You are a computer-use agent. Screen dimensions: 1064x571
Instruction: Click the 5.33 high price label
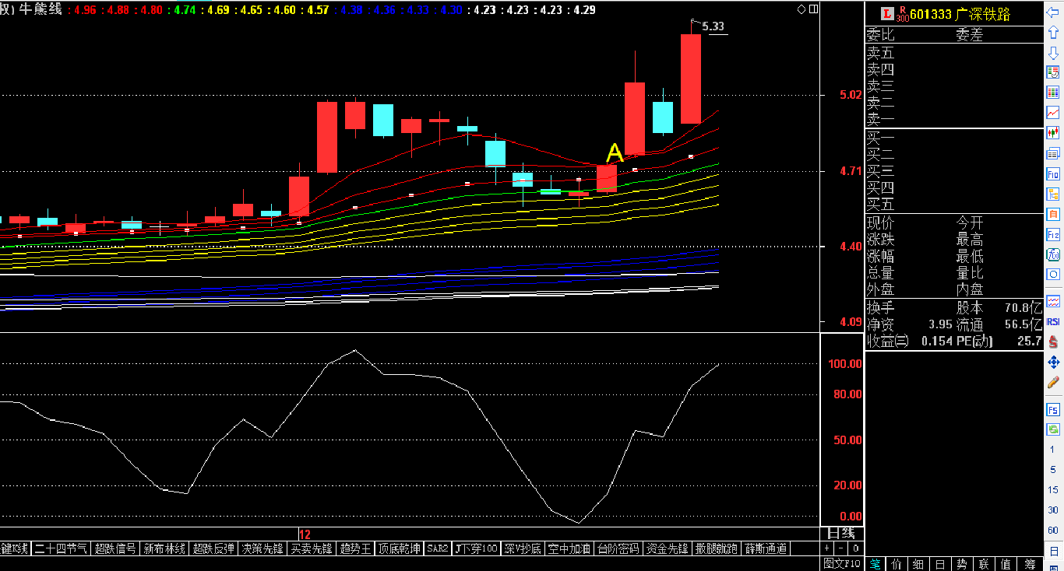713,26
